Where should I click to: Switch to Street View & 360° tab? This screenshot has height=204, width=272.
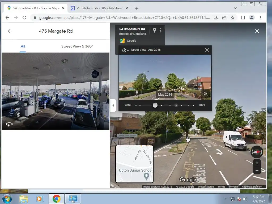77,46
